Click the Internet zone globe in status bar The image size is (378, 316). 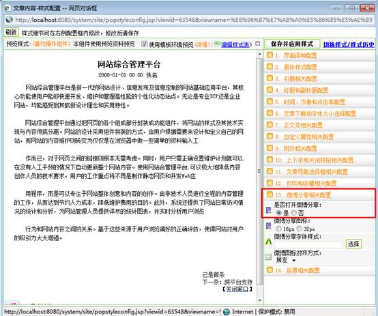click(226, 312)
